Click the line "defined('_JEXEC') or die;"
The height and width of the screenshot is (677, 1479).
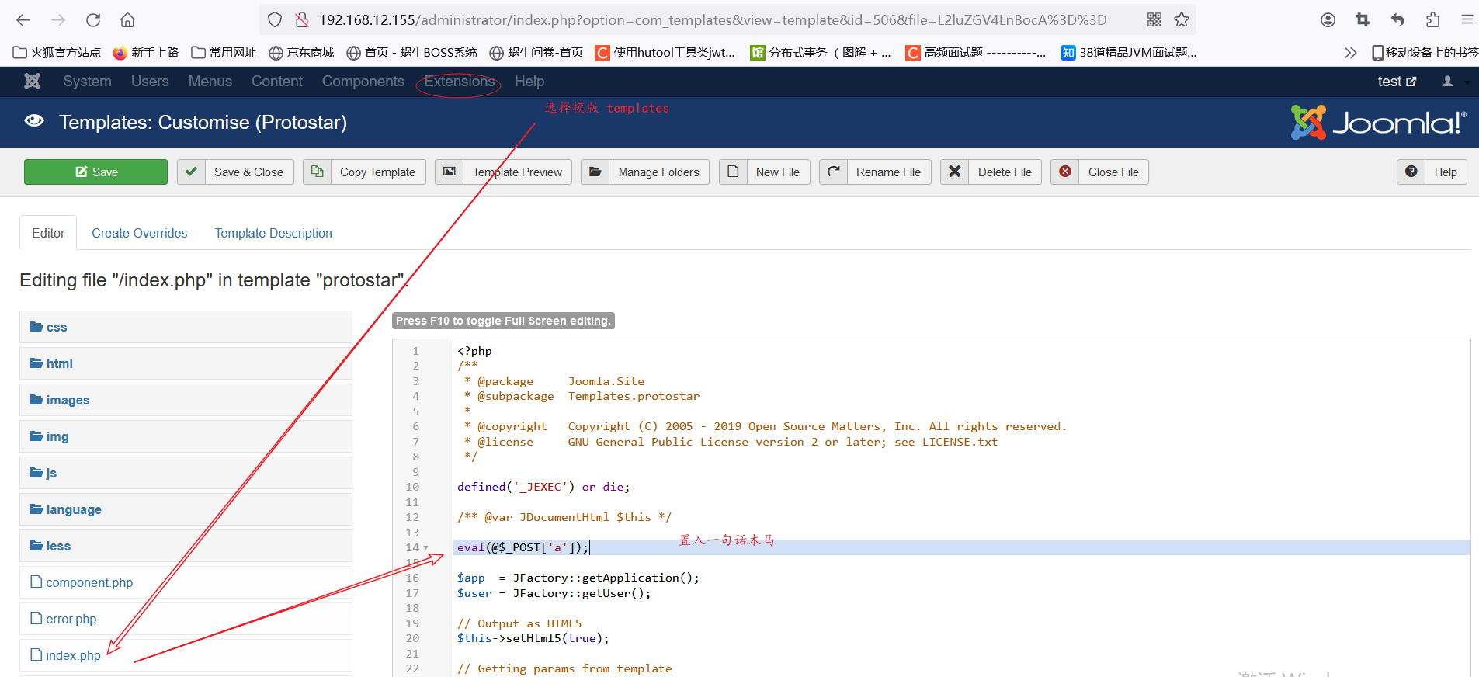click(543, 487)
